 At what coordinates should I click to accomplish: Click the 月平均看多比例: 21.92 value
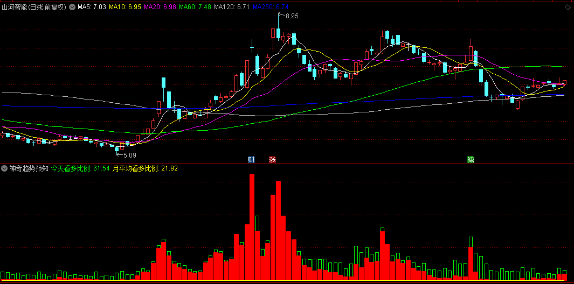point(145,168)
